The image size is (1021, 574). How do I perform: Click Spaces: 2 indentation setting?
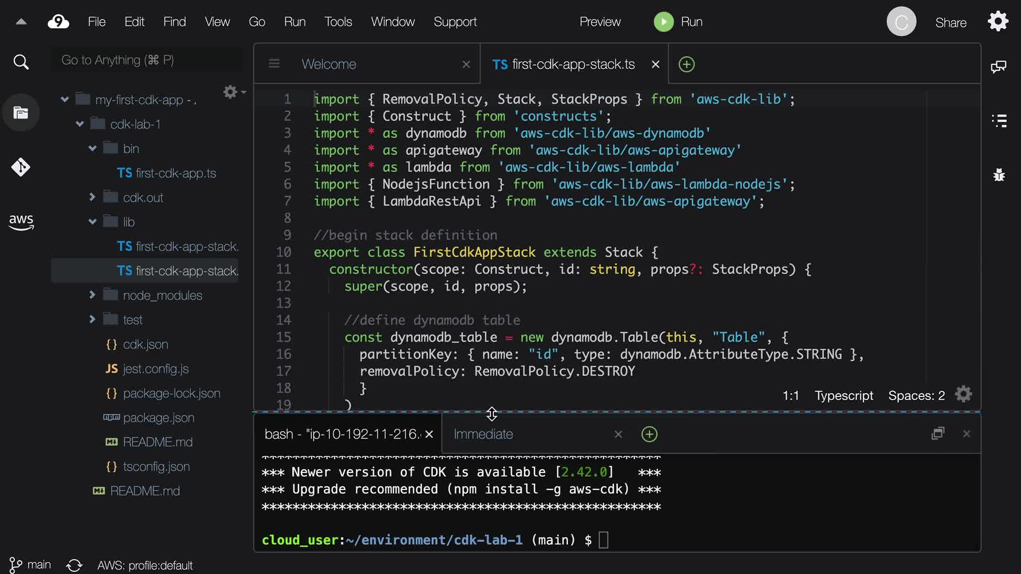(916, 396)
